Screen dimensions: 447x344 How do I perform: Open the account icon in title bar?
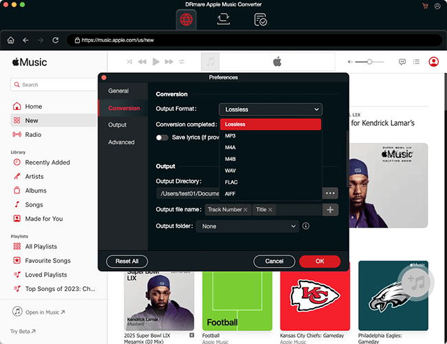pyautogui.click(x=437, y=6)
